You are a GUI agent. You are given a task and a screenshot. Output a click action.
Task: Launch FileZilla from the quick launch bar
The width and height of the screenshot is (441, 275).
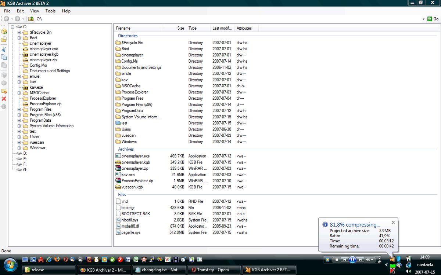(x=89, y=259)
